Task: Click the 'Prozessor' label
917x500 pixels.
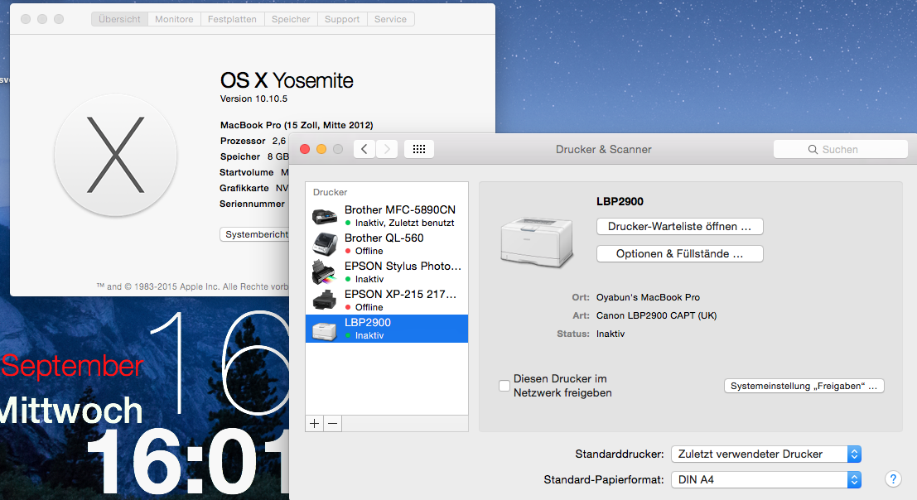Action: [x=243, y=141]
